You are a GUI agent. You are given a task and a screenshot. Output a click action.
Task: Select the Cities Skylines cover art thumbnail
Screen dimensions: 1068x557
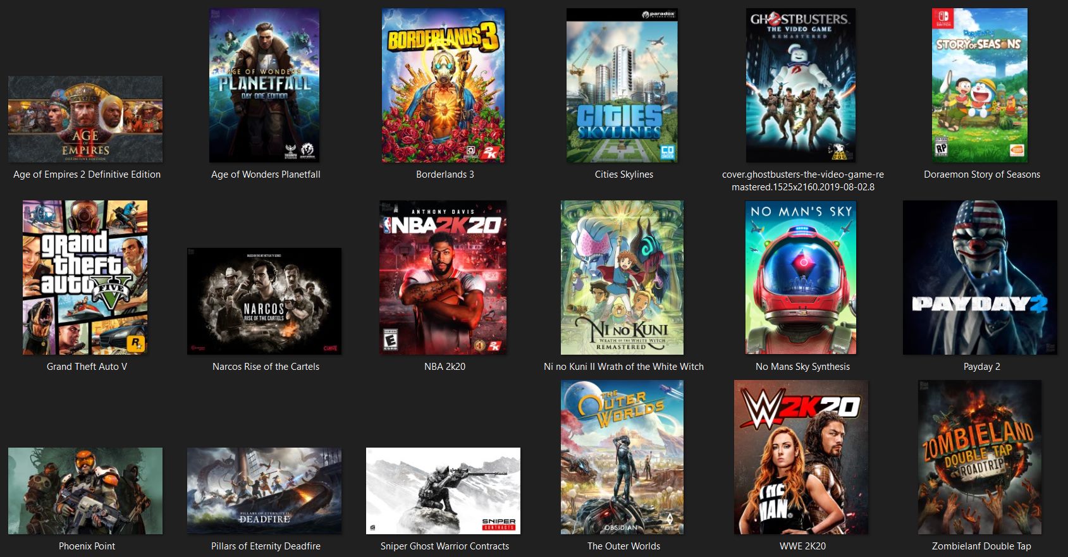tap(622, 85)
